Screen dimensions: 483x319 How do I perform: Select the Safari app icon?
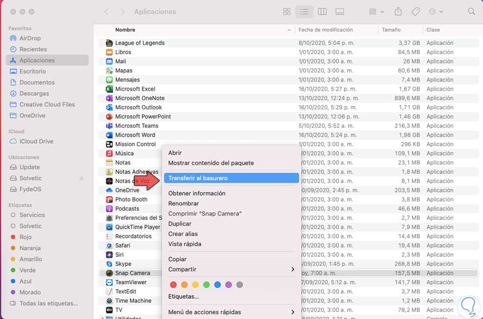[x=109, y=246]
